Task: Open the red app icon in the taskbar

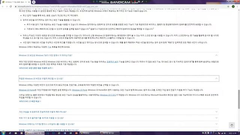Action: [76, 133]
